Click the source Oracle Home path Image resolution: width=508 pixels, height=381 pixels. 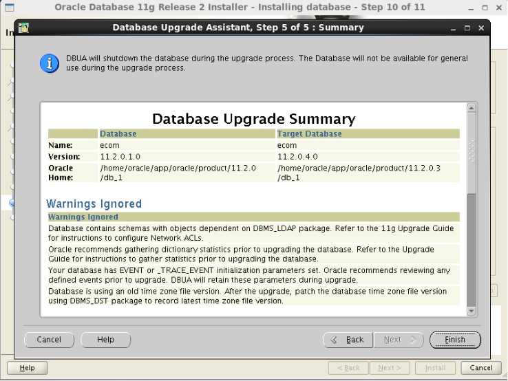point(178,173)
